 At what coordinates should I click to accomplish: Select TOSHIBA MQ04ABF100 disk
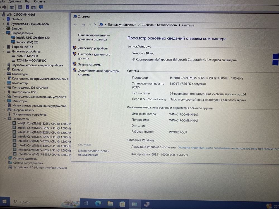coord(31,60)
